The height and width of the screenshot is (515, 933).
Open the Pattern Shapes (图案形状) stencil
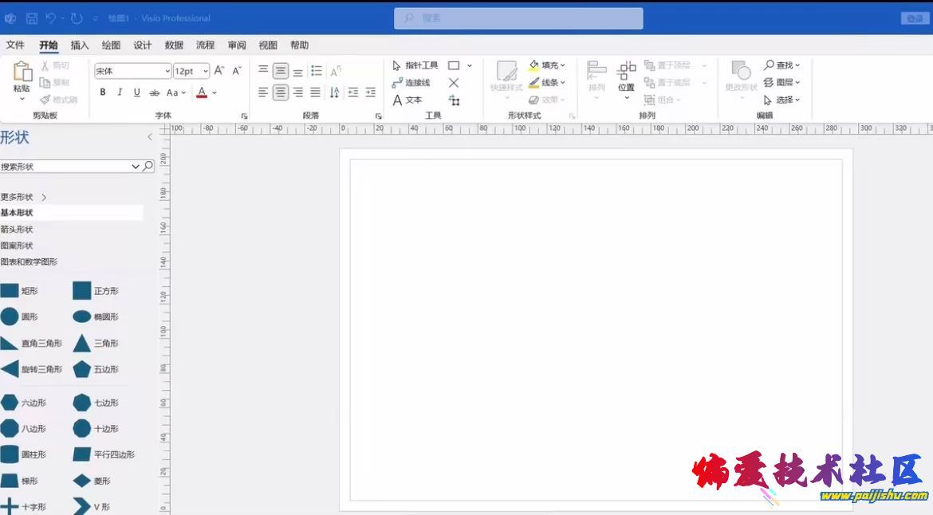[x=17, y=245]
